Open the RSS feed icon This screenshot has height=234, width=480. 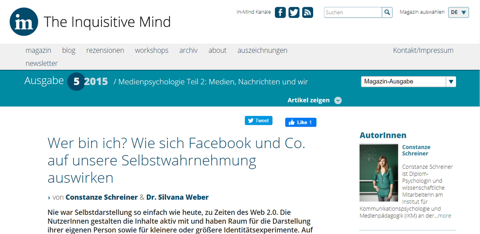(307, 12)
